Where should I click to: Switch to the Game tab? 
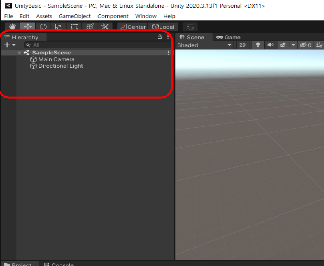coord(228,37)
